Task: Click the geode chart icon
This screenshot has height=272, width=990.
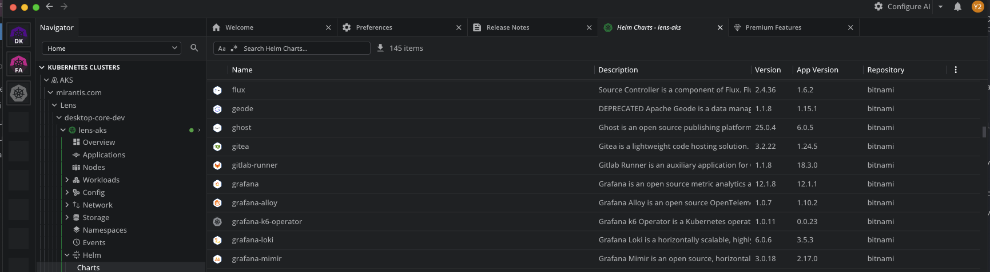Action: 217,109
